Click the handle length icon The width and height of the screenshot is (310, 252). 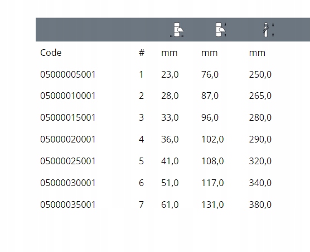coord(268,30)
